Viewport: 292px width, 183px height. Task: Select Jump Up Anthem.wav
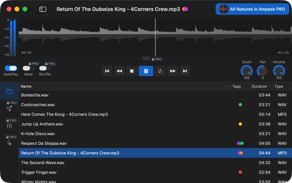pyautogui.click(x=155, y=124)
